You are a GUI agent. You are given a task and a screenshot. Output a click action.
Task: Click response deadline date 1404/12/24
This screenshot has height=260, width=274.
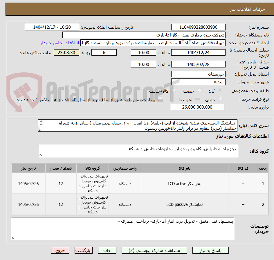[x=198, y=52]
